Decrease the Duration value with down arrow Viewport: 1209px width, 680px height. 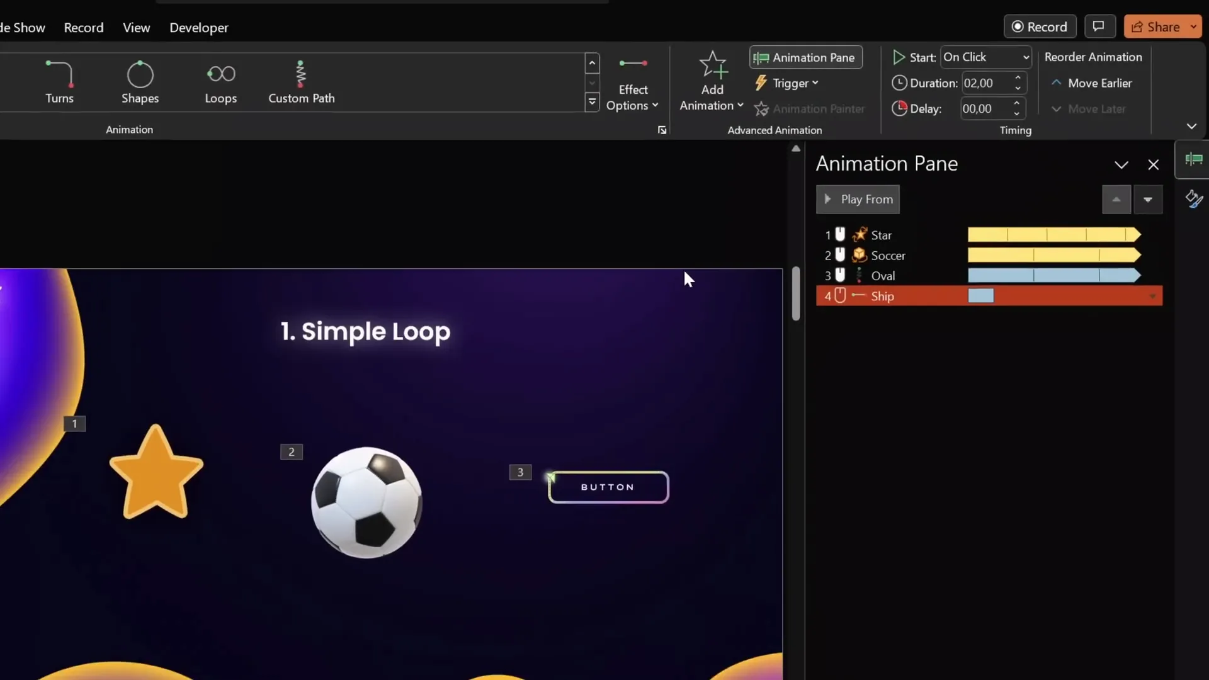1018,88
